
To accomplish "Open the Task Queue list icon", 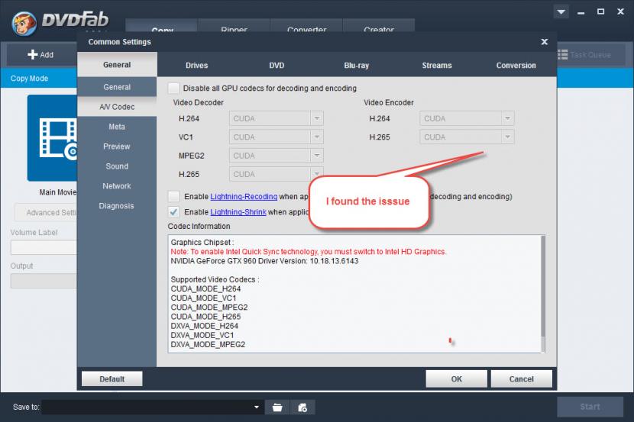I will point(562,54).
